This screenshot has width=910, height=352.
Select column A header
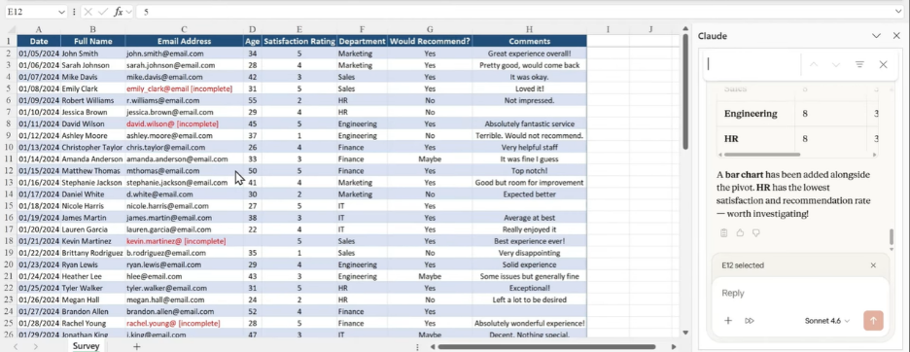pyautogui.click(x=38, y=29)
